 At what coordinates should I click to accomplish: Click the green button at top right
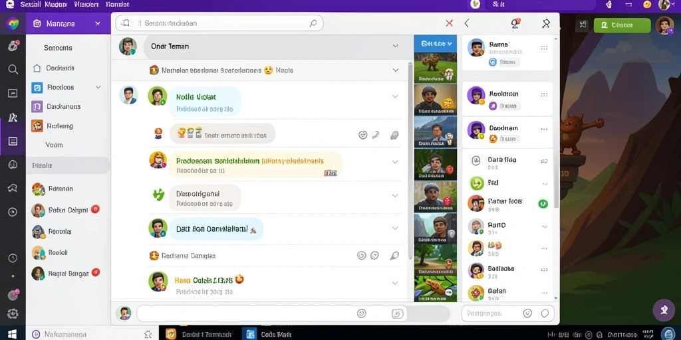click(x=622, y=25)
